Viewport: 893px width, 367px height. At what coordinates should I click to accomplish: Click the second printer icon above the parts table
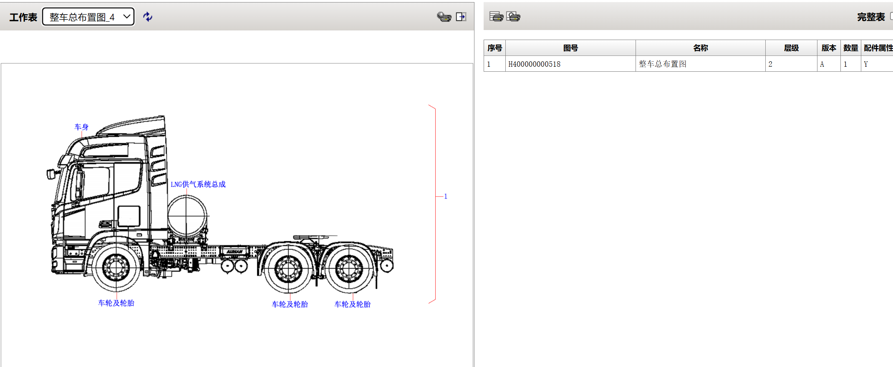pyautogui.click(x=513, y=17)
